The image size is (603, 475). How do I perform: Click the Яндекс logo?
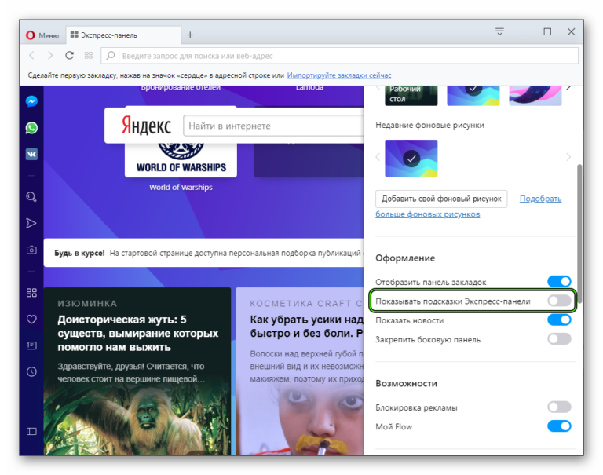(146, 126)
